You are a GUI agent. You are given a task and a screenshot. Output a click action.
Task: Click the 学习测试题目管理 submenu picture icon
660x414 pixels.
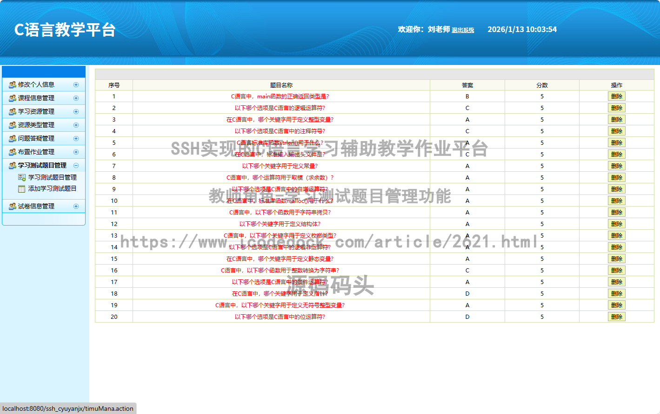tap(21, 177)
